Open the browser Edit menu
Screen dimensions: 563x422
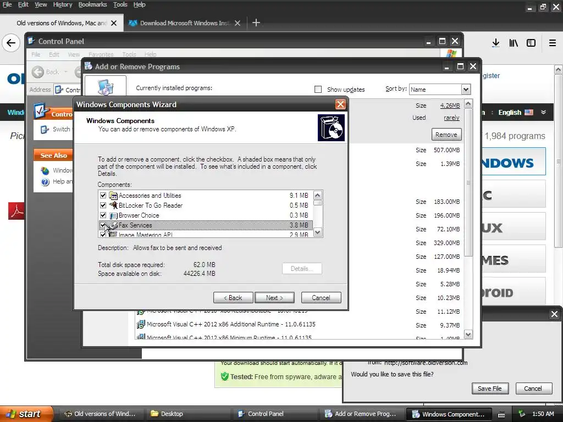pyautogui.click(x=23, y=4)
